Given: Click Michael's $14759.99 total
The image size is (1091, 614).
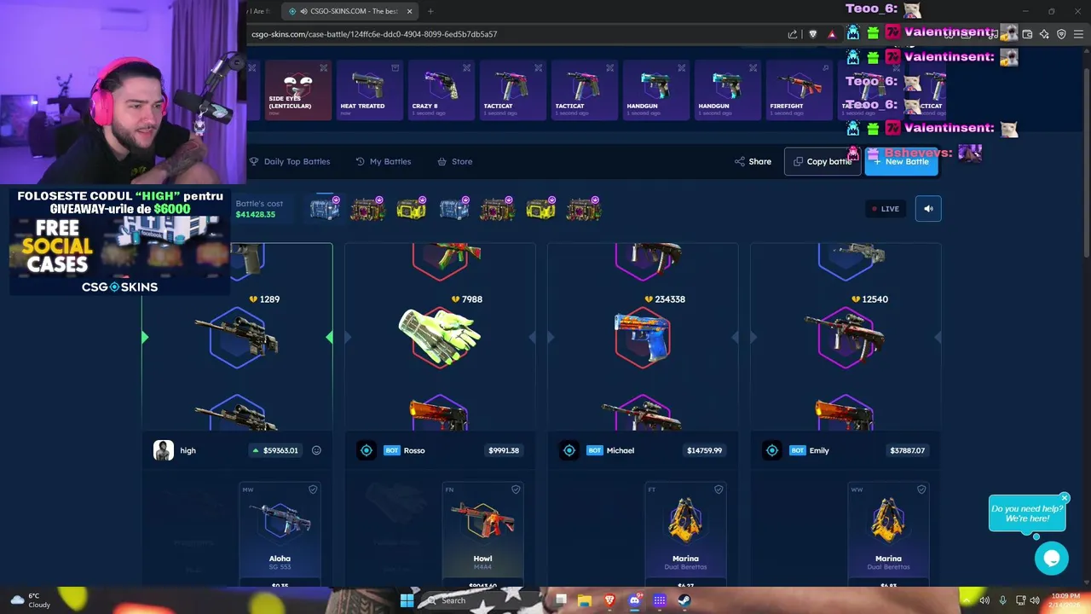Looking at the screenshot, I should 704,450.
